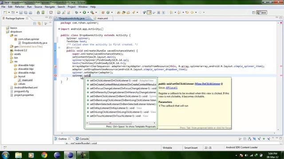Click the Save All toolbar icon

point(26,12)
